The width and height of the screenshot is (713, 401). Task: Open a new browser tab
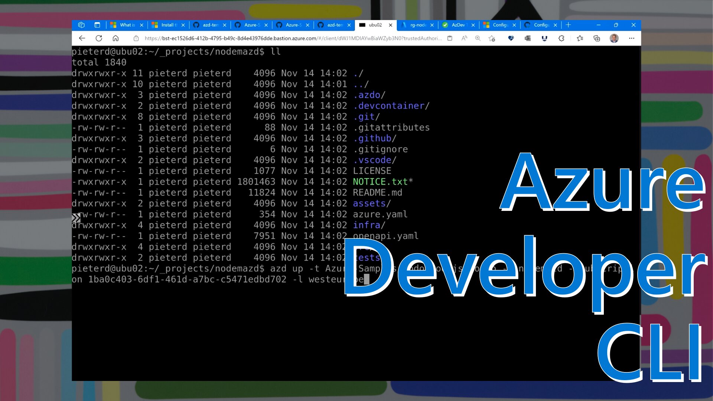pos(568,25)
